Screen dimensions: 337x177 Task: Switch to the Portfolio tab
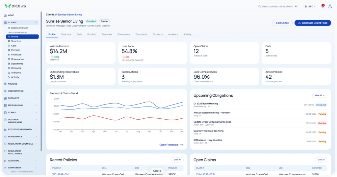pyautogui.click(x=92, y=34)
